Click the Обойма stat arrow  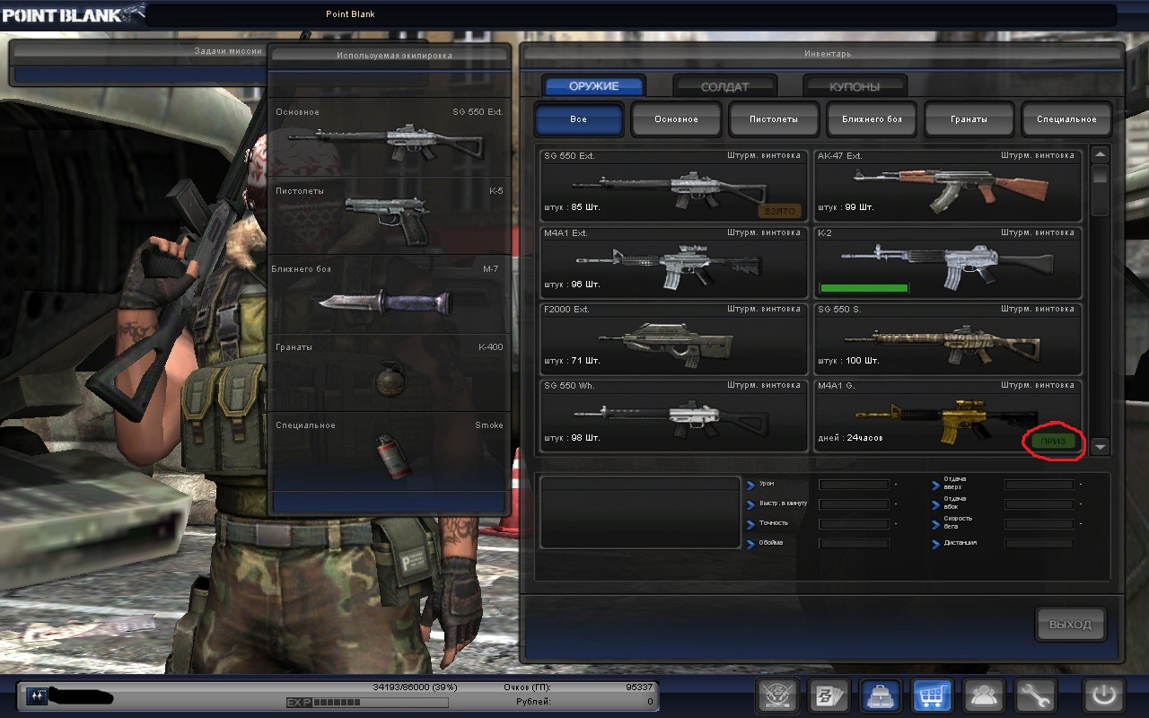click(750, 544)
